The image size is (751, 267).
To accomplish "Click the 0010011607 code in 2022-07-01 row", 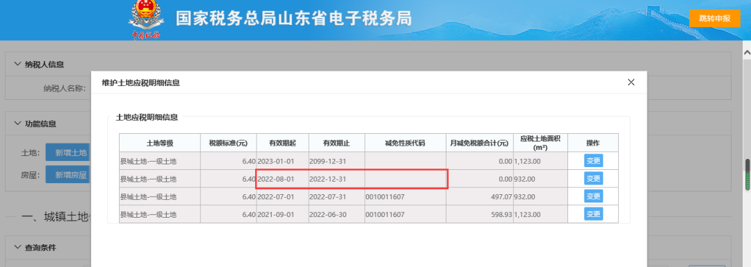I will tap(385, 196).
